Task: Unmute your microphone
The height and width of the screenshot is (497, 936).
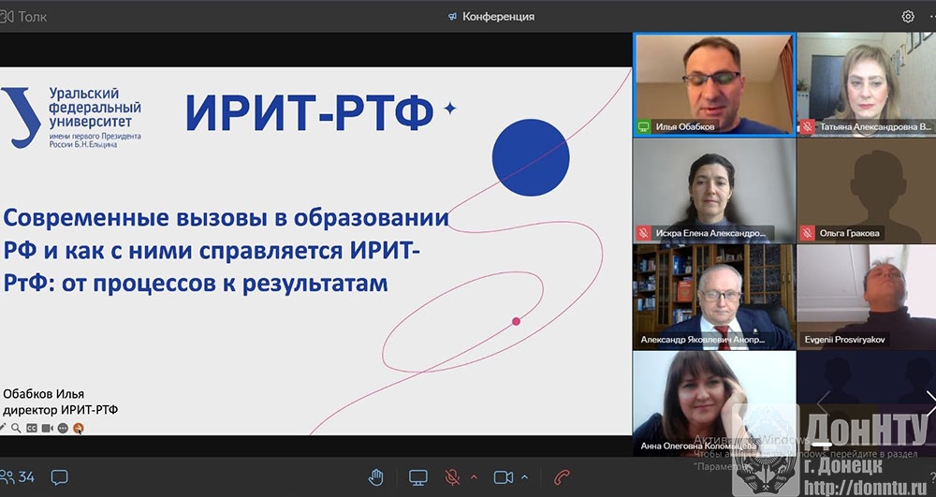Action: (x=452, y=477)
